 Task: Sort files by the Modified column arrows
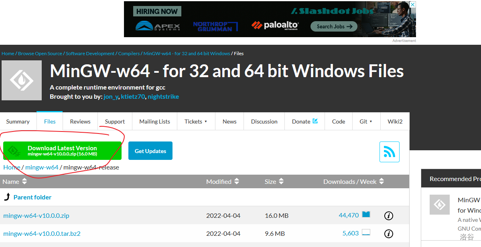tap(237, 181)
